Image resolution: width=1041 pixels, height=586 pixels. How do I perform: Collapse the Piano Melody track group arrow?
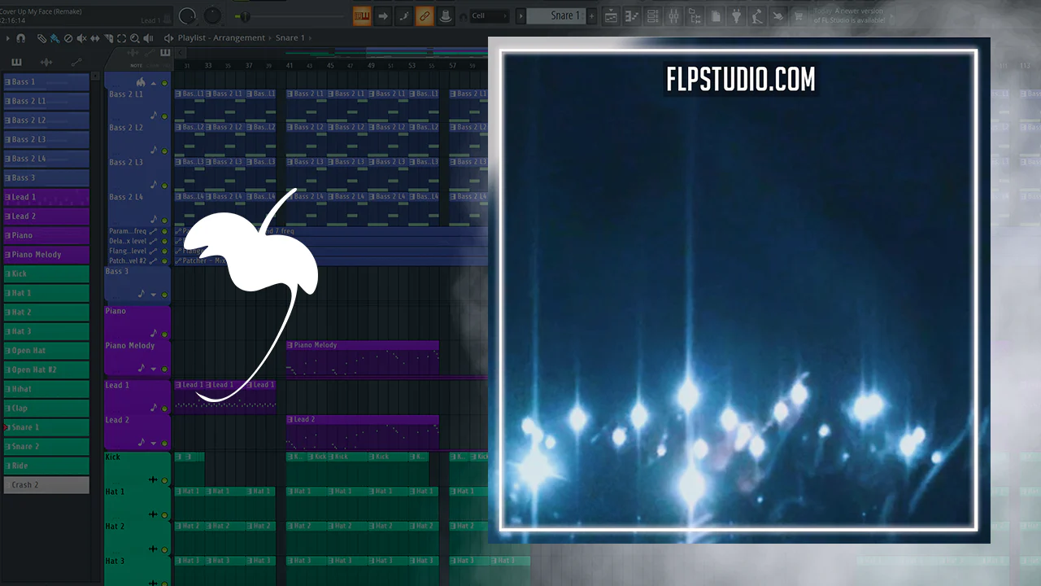[x=153, y=369]
